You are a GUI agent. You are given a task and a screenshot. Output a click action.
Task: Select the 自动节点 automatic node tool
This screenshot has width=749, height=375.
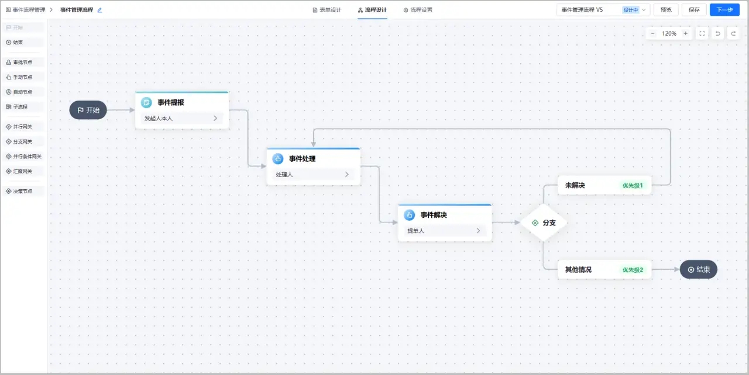point(23,92)
